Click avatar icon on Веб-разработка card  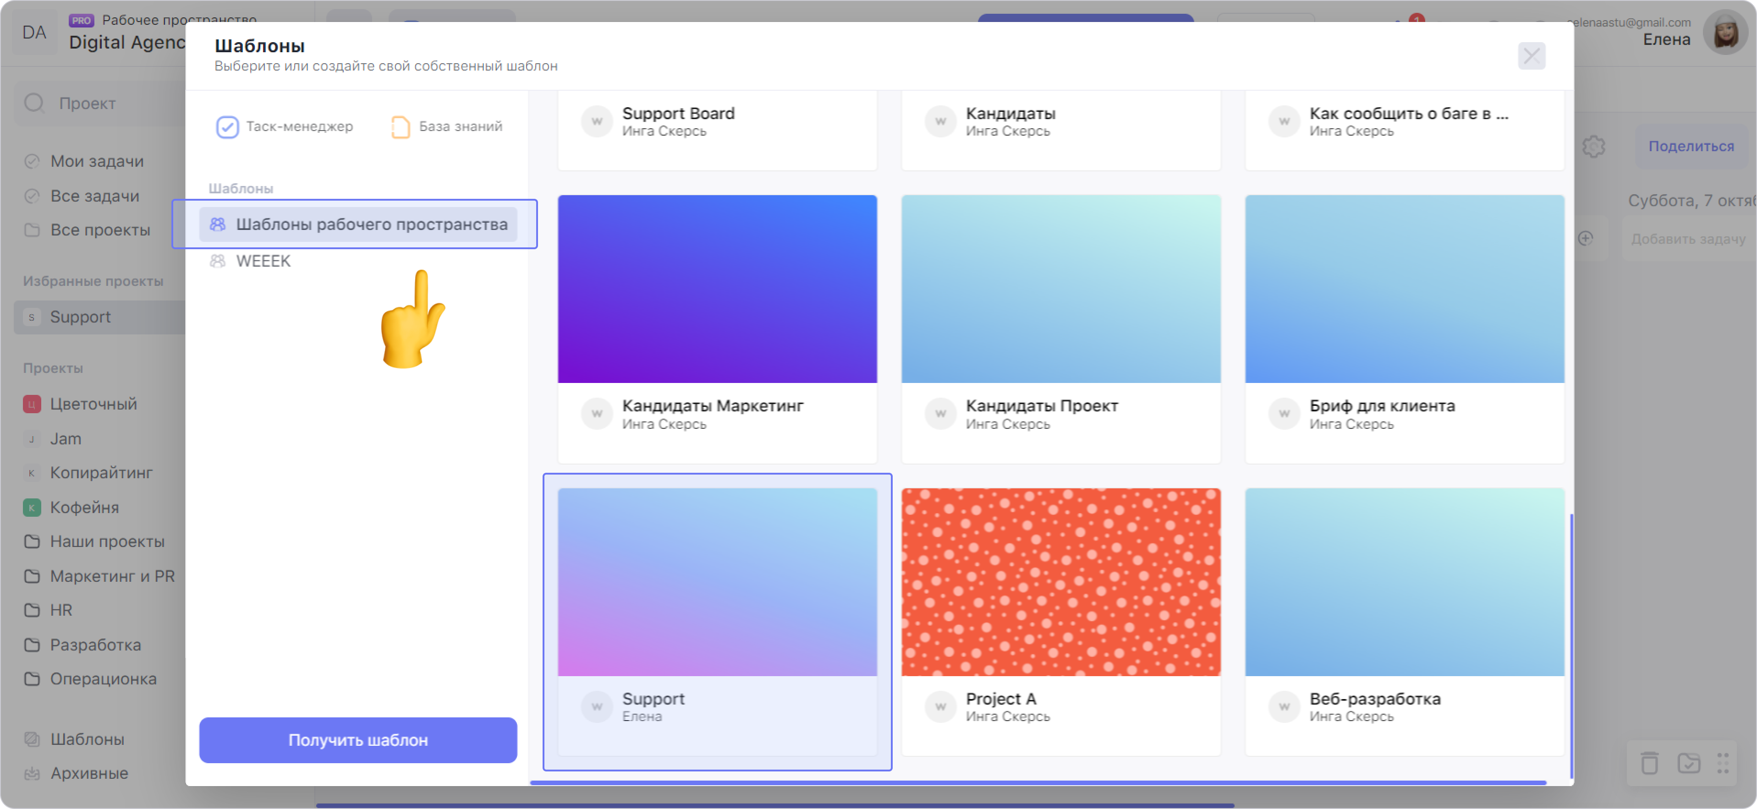click(x=1285, y=707)
